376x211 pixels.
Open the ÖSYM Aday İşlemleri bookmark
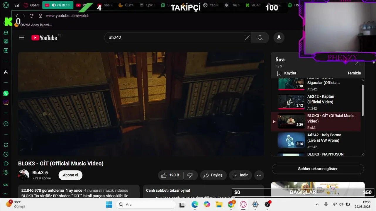33,25
